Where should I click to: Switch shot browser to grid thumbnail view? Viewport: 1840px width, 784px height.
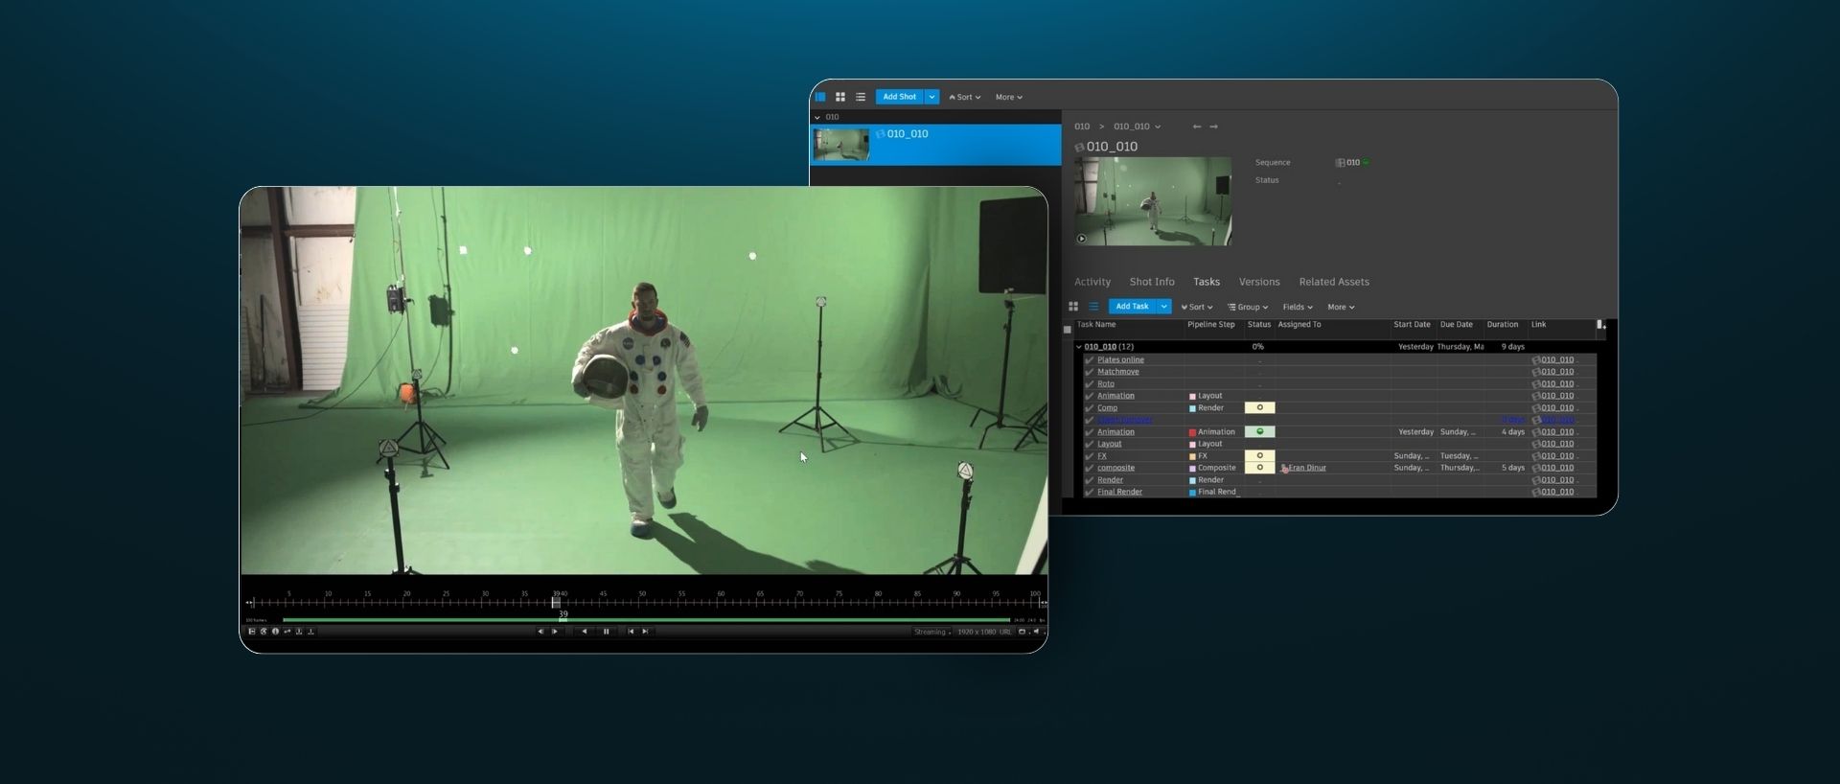840,97
